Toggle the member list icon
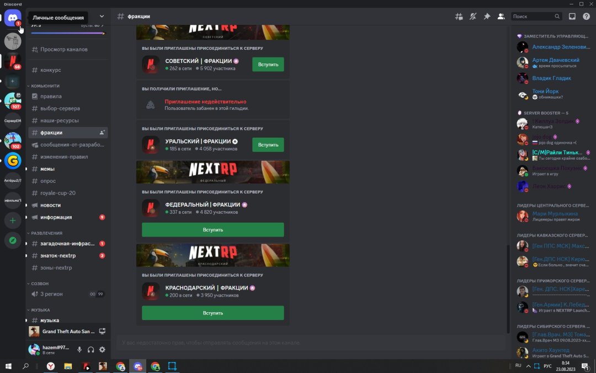The height and width of the screenshot is (373, 596). point(501,17)
